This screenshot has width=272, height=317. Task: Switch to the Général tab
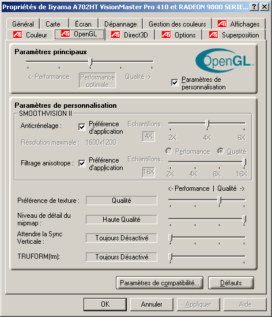click(x=23, y=24)
